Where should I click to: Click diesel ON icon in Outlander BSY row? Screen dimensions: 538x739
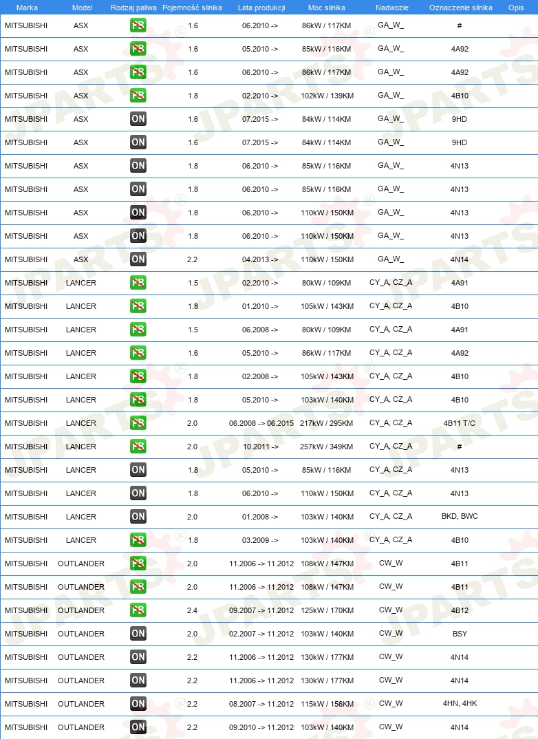point(138,634)
